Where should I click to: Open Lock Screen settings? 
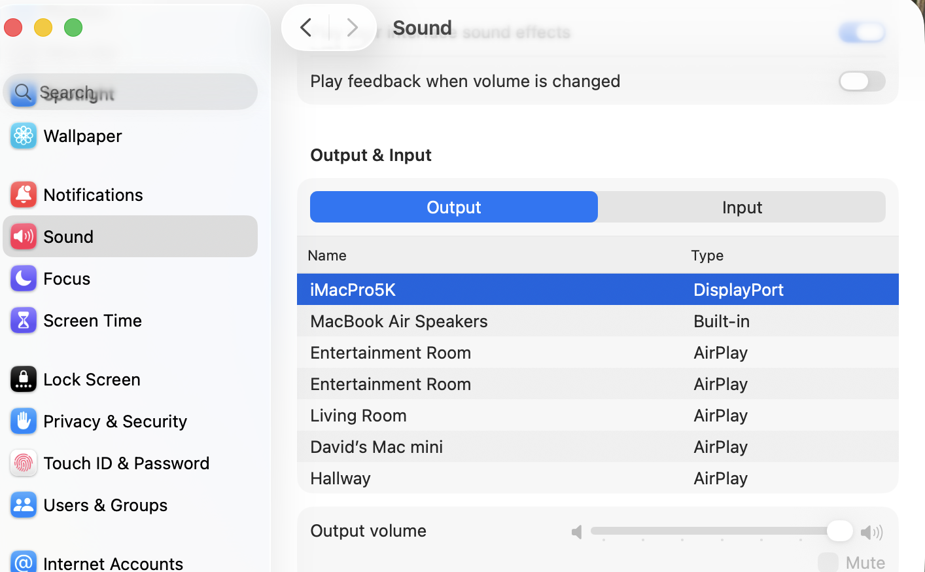click(130, 380)
